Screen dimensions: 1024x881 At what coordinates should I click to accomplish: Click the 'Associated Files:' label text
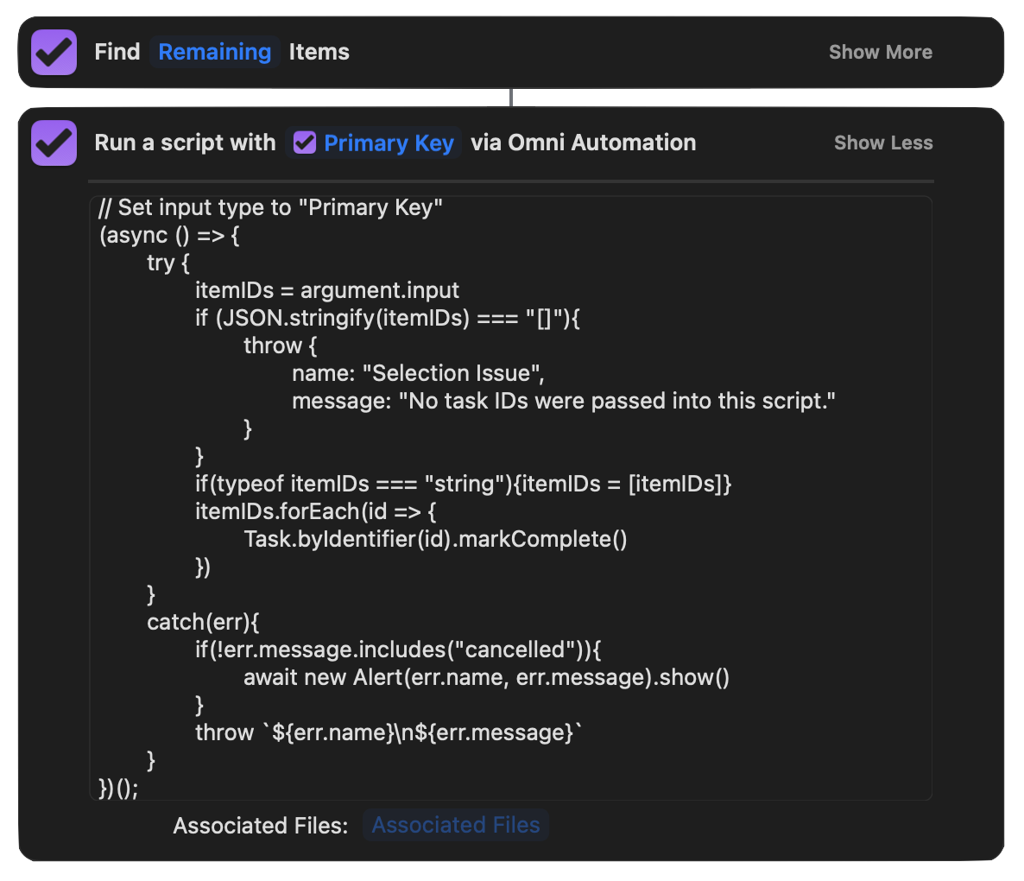click(260, 825)
